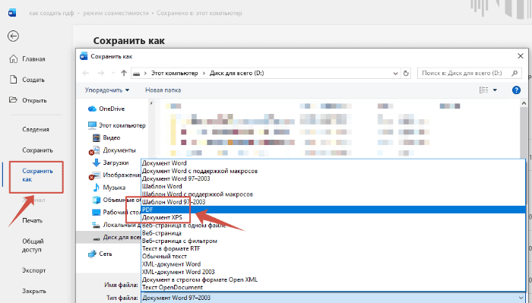Screen dimensions: 532x303
Task: Collapse the Тип файла combo box
Action: pyautogui.click(x=521, y=298)
